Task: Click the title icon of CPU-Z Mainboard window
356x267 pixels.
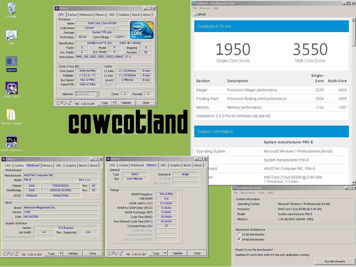Action: pyautogui.click(x=4, y=159)
